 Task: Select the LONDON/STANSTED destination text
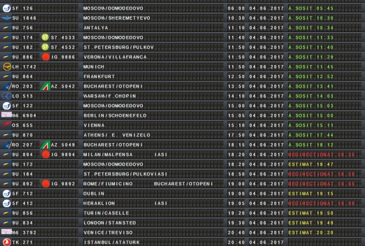point(109,223)
